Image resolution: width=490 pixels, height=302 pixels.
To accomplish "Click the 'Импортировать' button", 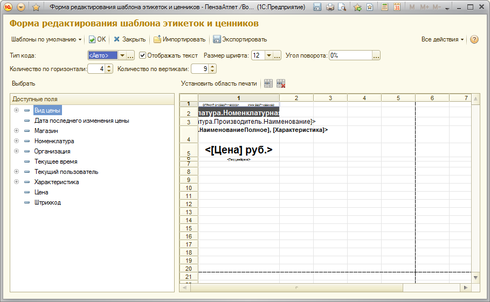I will tap(180, 39).
